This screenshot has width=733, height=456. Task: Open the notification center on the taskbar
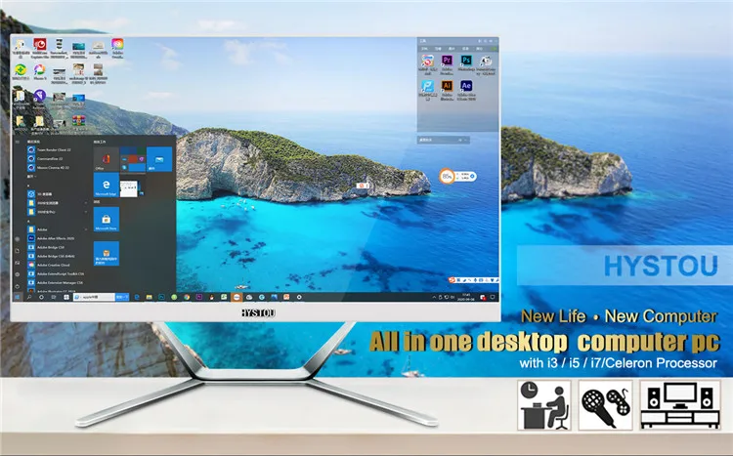(493, 297)
